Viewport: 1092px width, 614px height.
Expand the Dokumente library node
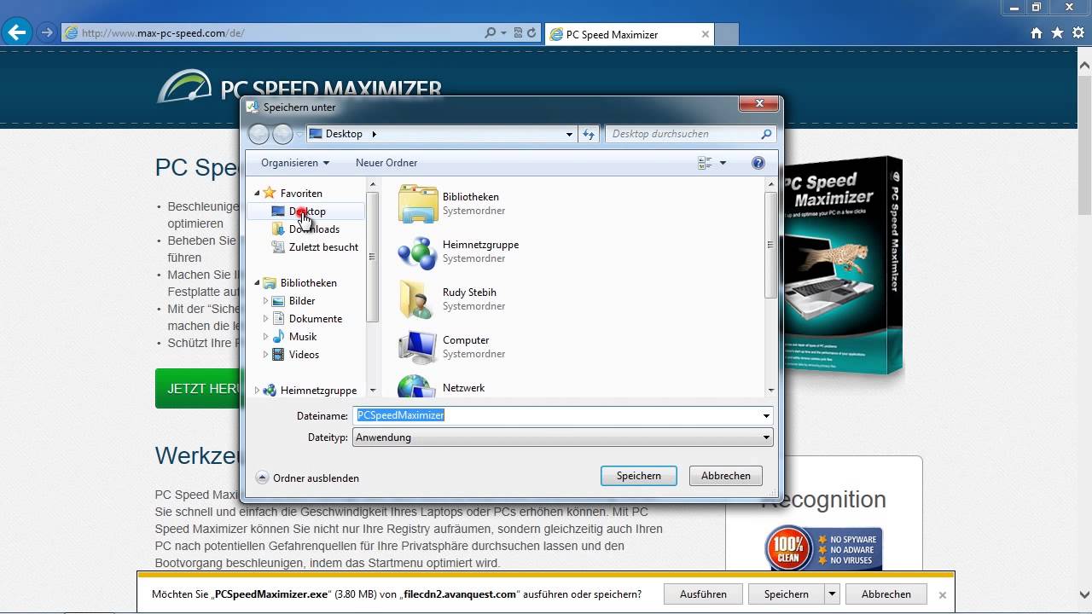(x=265, y=319)
